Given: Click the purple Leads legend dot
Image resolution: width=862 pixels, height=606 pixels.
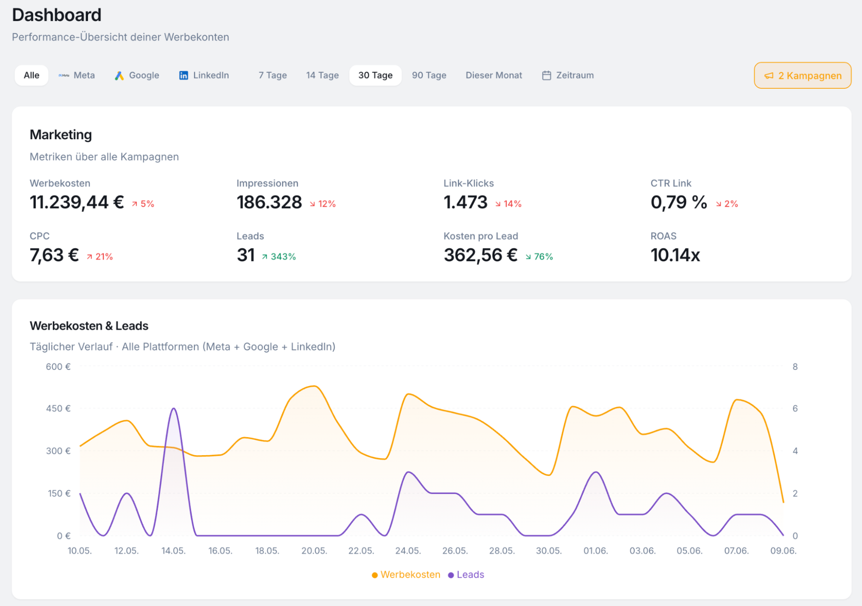Looking at the screenshot, I should click(x=451, y=575).
